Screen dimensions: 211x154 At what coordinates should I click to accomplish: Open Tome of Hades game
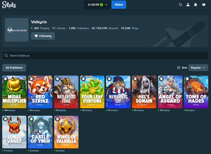tap(196, 92)
